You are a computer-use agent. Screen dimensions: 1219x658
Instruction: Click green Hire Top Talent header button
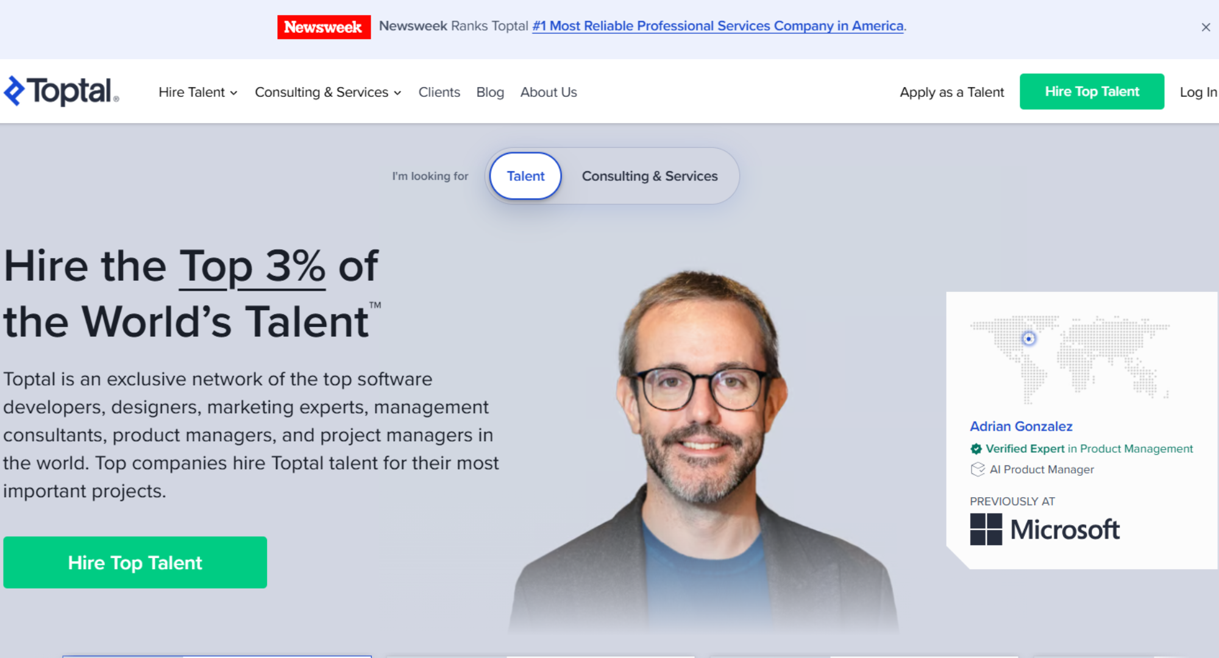coord(1091,91)
